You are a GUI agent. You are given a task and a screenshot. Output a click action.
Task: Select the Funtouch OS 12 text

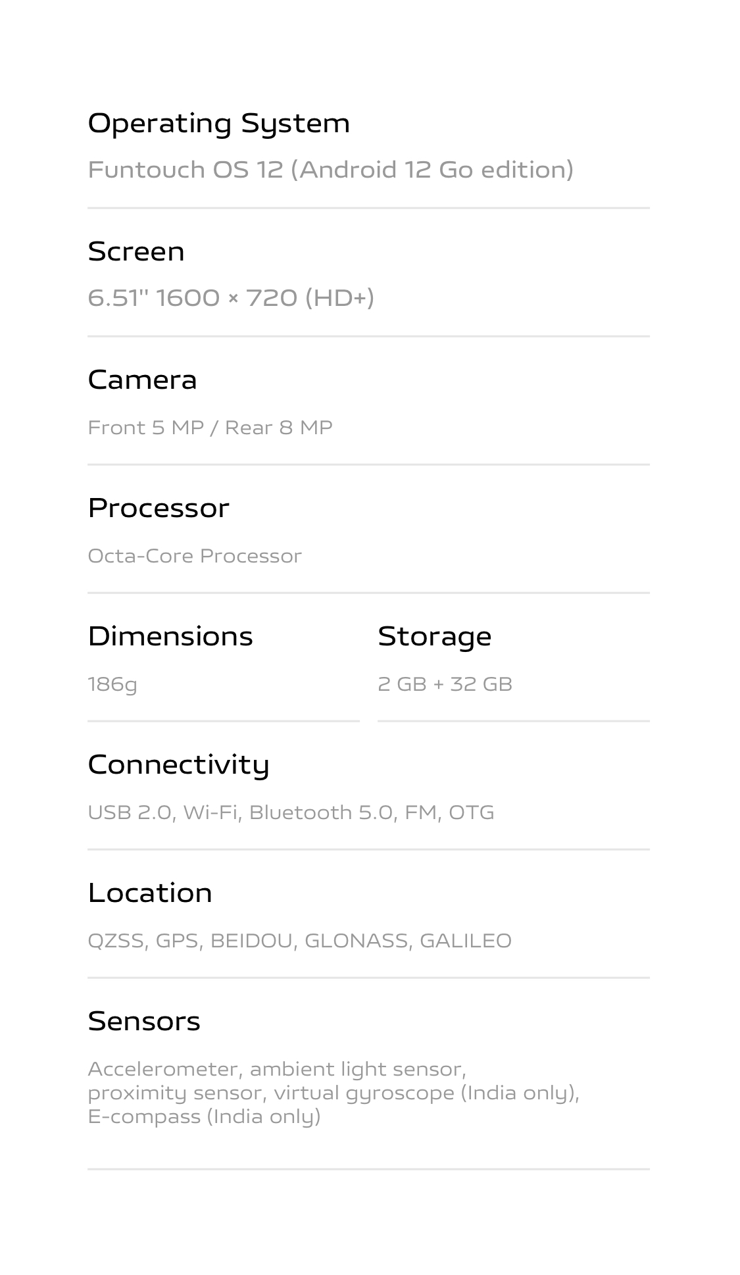tap(185, 170)
